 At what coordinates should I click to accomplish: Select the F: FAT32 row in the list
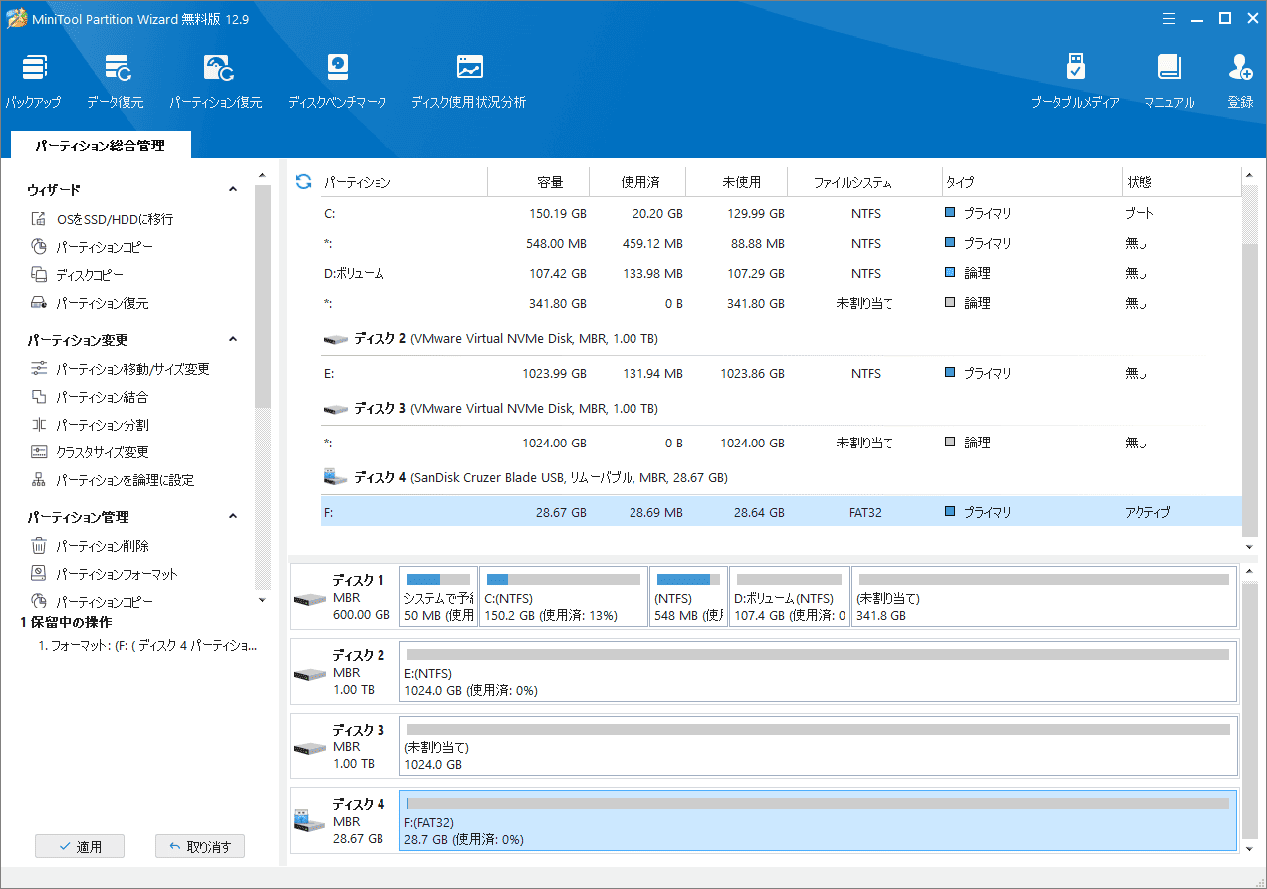781,512
